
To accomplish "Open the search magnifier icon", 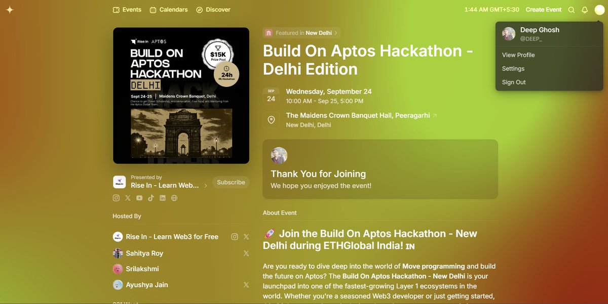I will [571, 10].
